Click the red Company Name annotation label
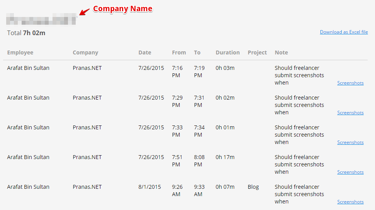Screen dimensions: 375x210 point(123,9)
